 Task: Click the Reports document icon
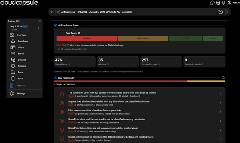point(12,86)
